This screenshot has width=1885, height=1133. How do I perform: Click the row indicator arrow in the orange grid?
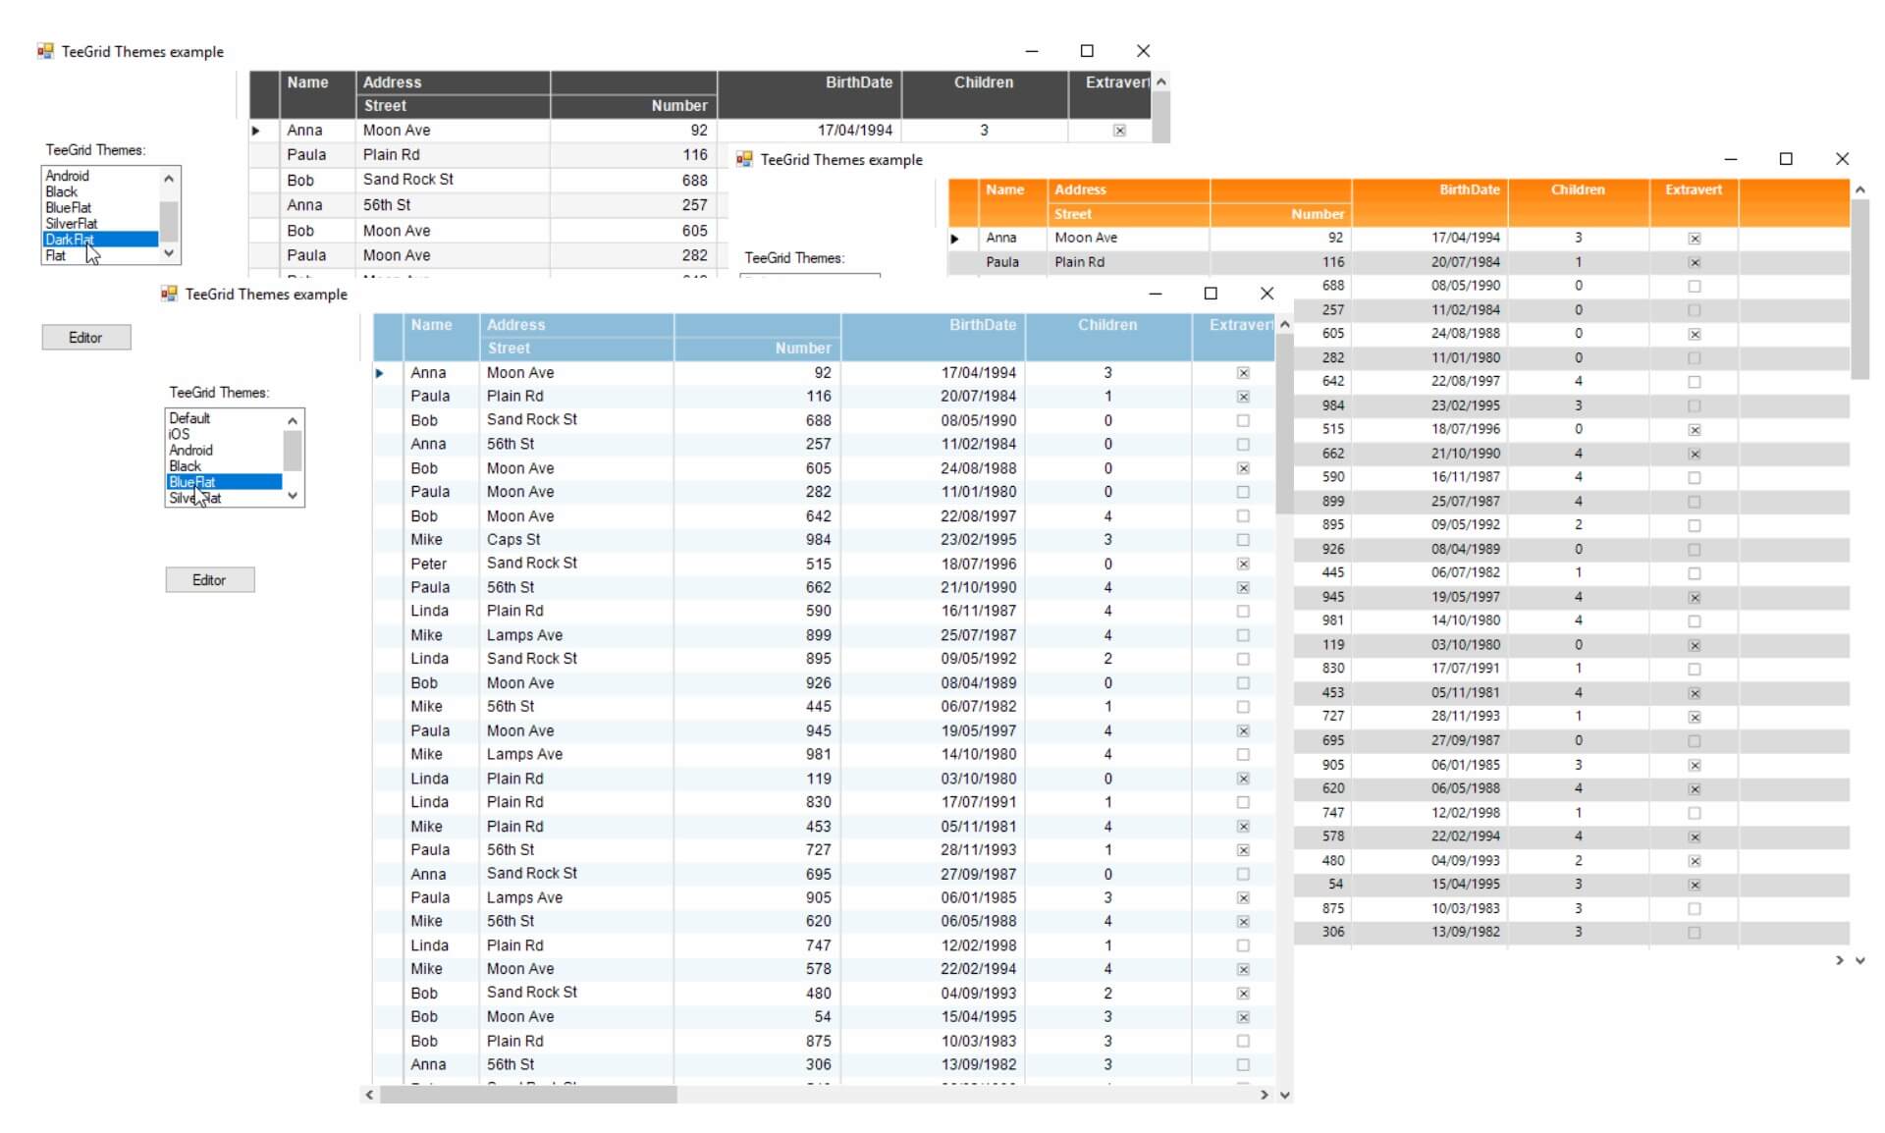point(954,239)
